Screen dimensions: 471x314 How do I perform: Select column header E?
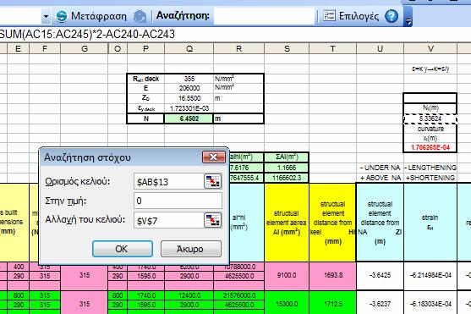tap(18, 48)
